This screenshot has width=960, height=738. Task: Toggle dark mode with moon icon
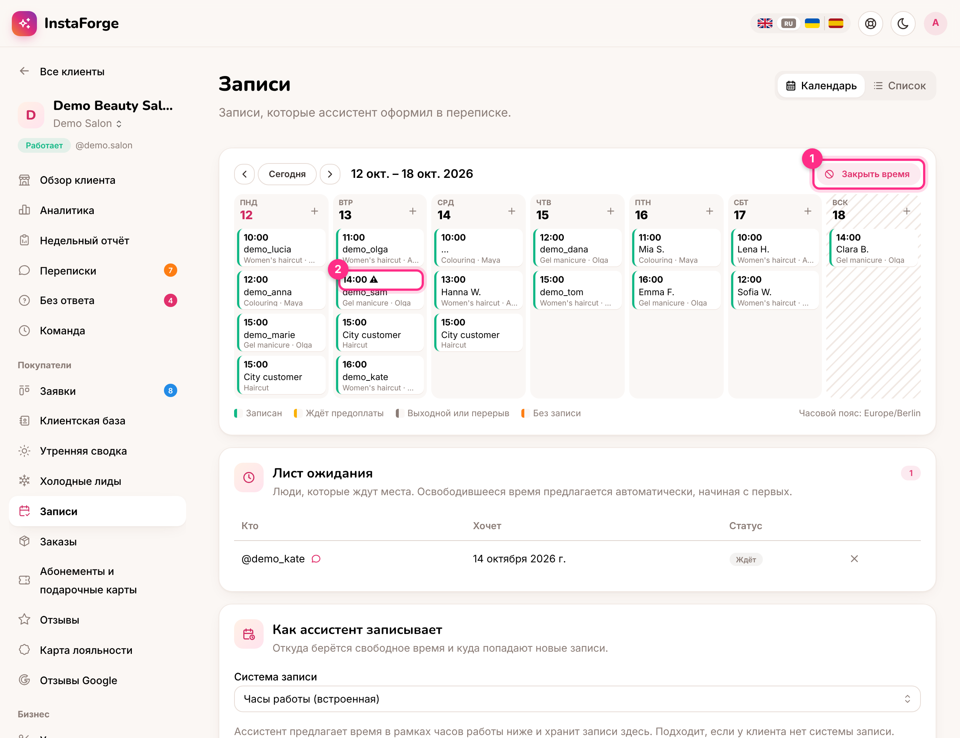click(x=903, y=23)
